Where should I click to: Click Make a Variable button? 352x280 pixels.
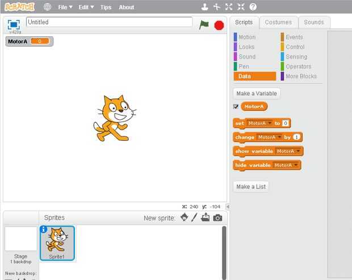tap(257, 93)
